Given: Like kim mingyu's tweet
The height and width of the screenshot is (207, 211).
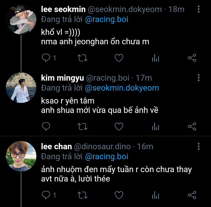Looking at the screenshot, I should [119, 126].
